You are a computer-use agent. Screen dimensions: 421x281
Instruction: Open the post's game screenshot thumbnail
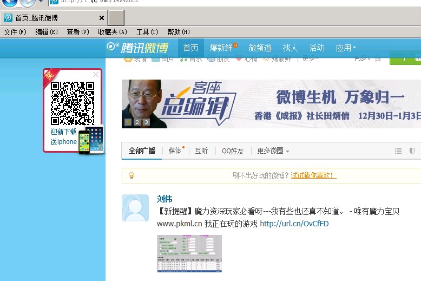click(189, 253)
